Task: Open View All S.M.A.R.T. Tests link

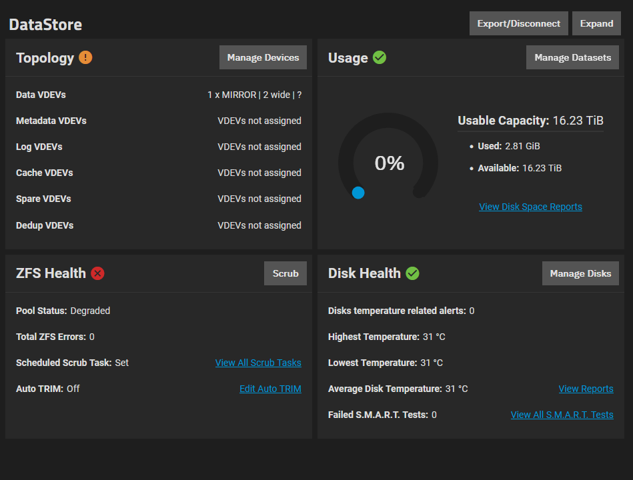Action: click(562, 415)
